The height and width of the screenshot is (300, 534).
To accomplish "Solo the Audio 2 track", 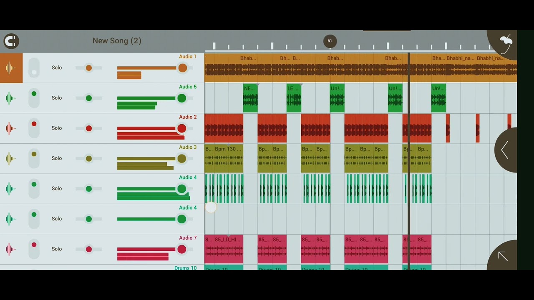I will click(57, 128).
